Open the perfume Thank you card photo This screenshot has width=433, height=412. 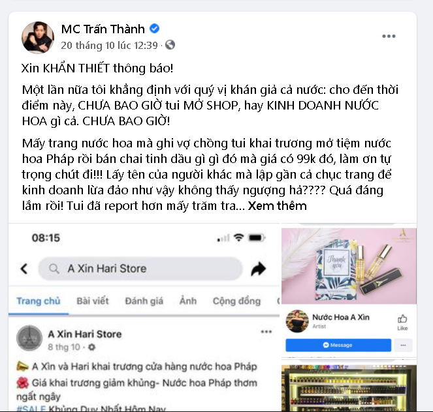(x=349, y=265)
